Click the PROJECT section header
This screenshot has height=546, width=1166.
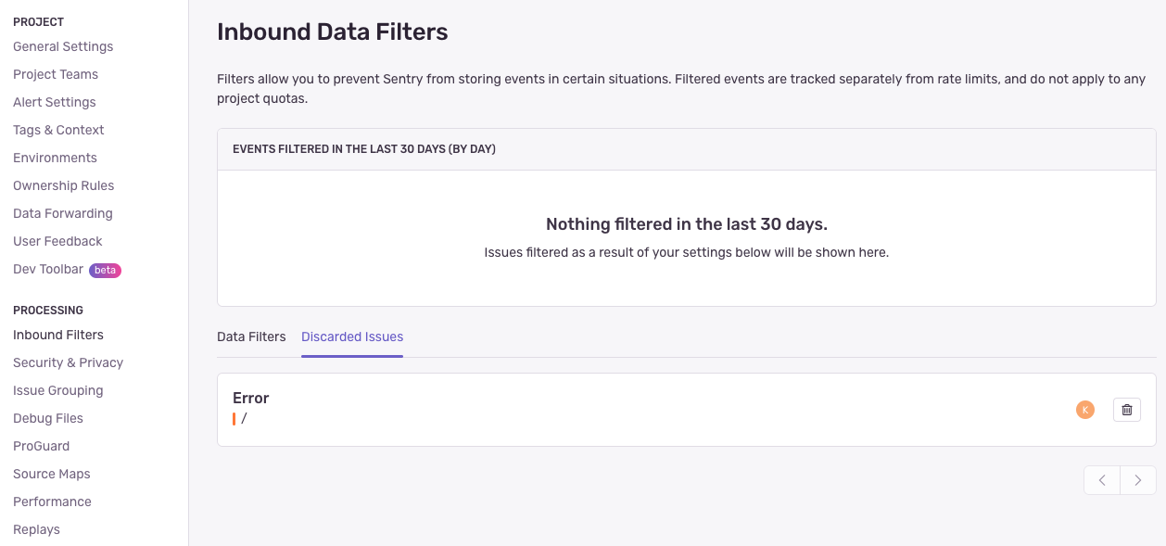[39, 21]
